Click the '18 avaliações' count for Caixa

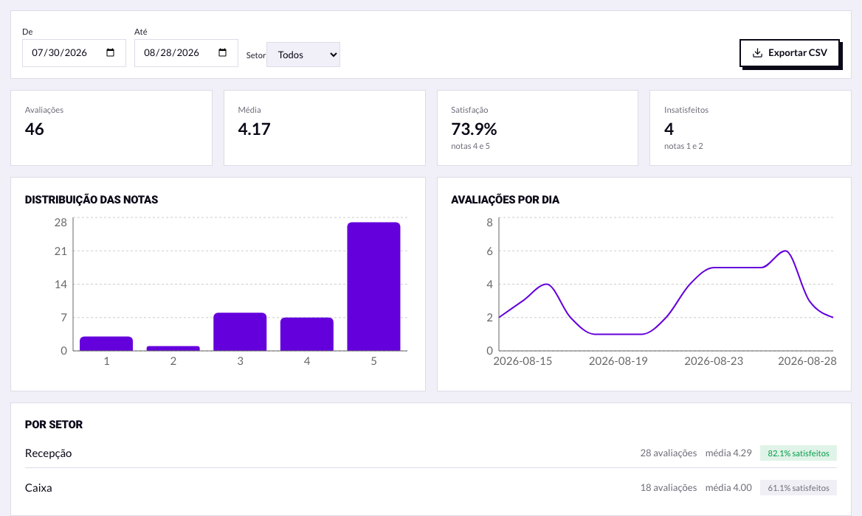(669, 488)
